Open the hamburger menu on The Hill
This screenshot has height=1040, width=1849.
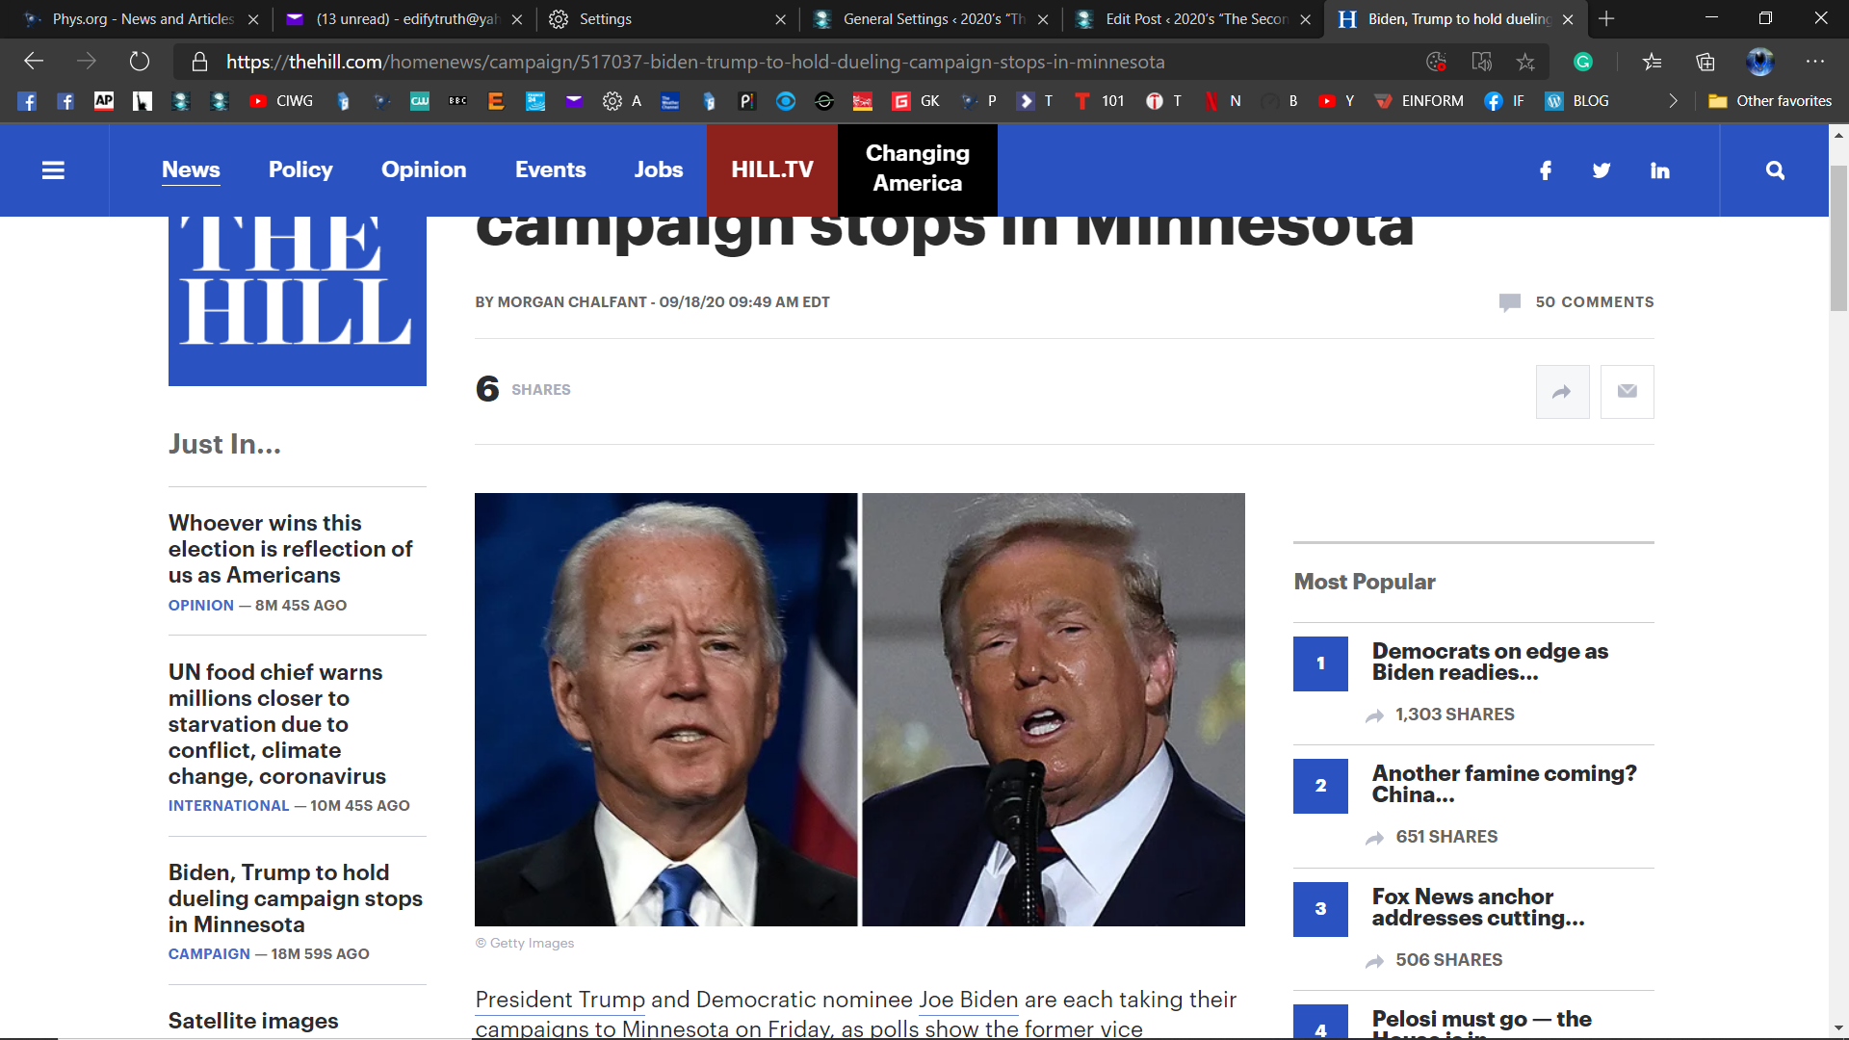(x=53, y=170)
